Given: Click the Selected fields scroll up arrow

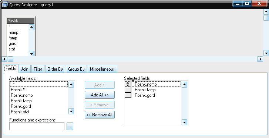Looking at the screenshot, I should pos(184,84).
